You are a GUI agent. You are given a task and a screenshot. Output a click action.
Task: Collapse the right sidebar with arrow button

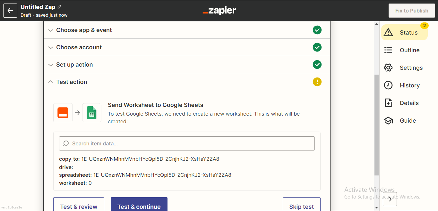pyautogui.click(x=390, y=199)
